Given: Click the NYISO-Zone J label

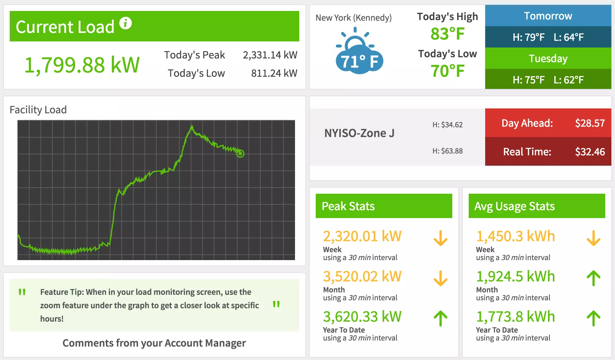Looking at the screenshot, I should (359, 133).
